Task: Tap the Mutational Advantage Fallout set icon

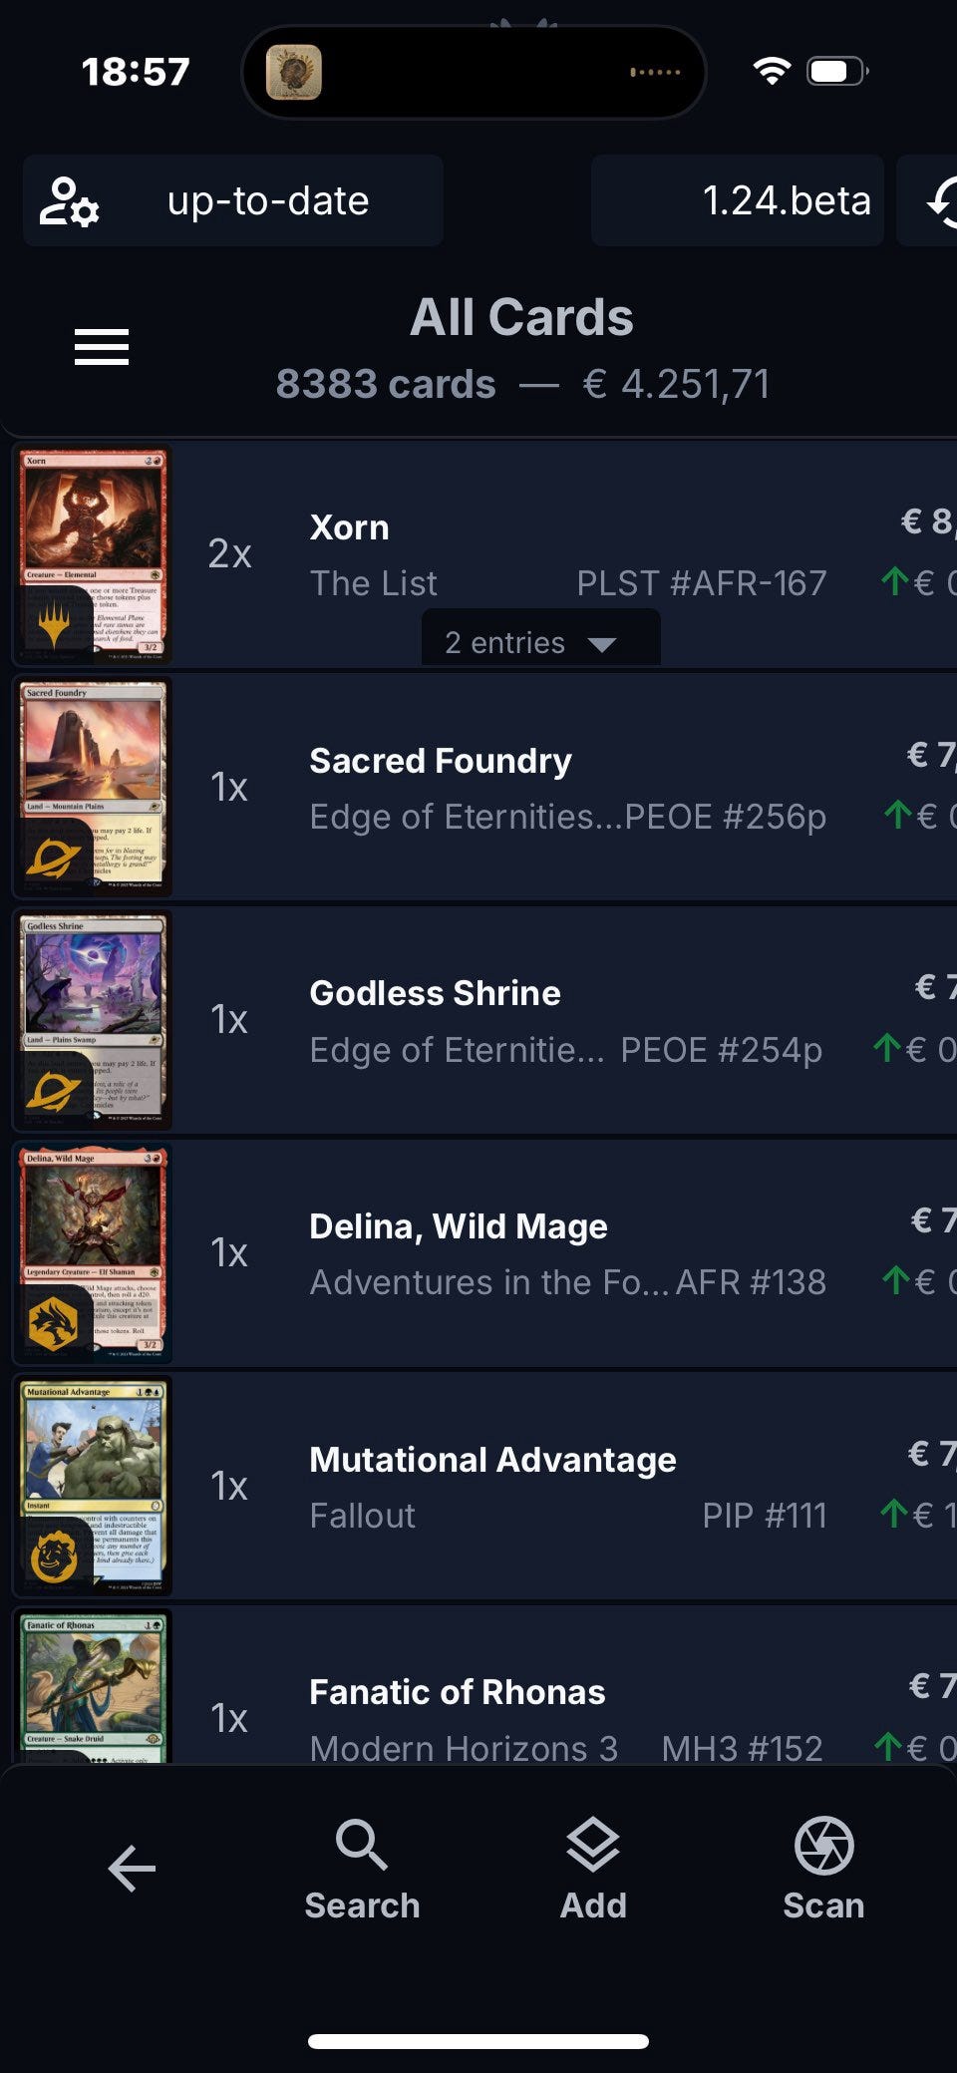Action: (x=54, y=1555)
